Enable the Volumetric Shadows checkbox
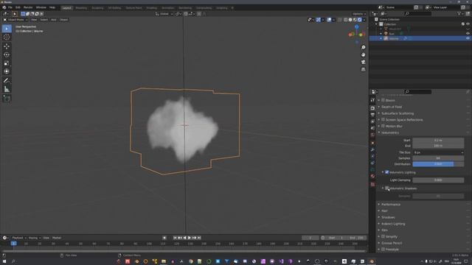 point(386,188)
